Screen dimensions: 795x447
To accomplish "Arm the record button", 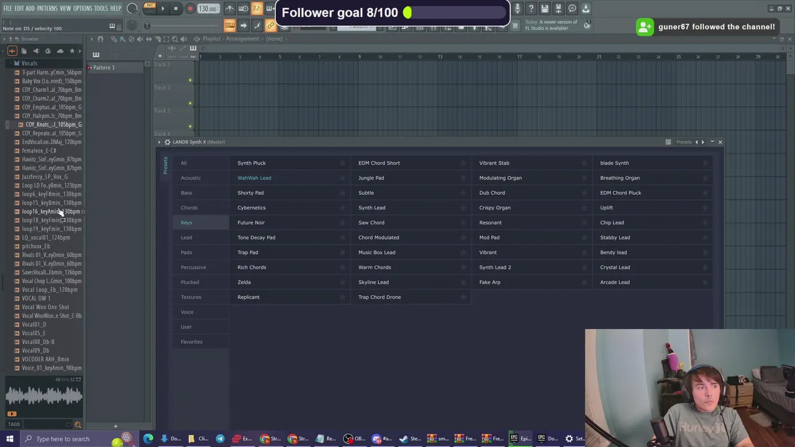I will click(x=190, y=9).
